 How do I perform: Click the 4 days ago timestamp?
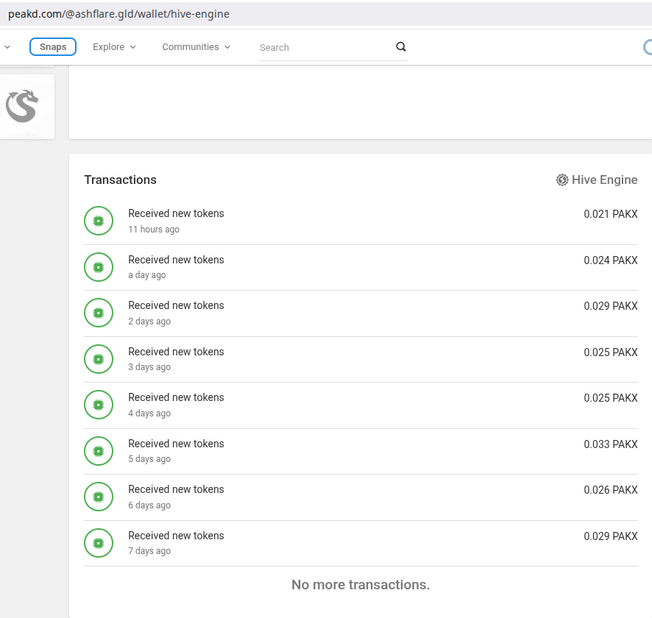tap(149, 413)
